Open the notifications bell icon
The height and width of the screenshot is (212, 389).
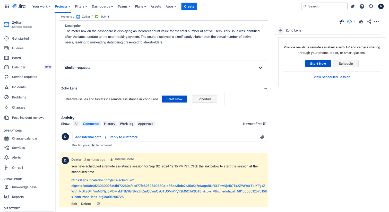point(353,6)
